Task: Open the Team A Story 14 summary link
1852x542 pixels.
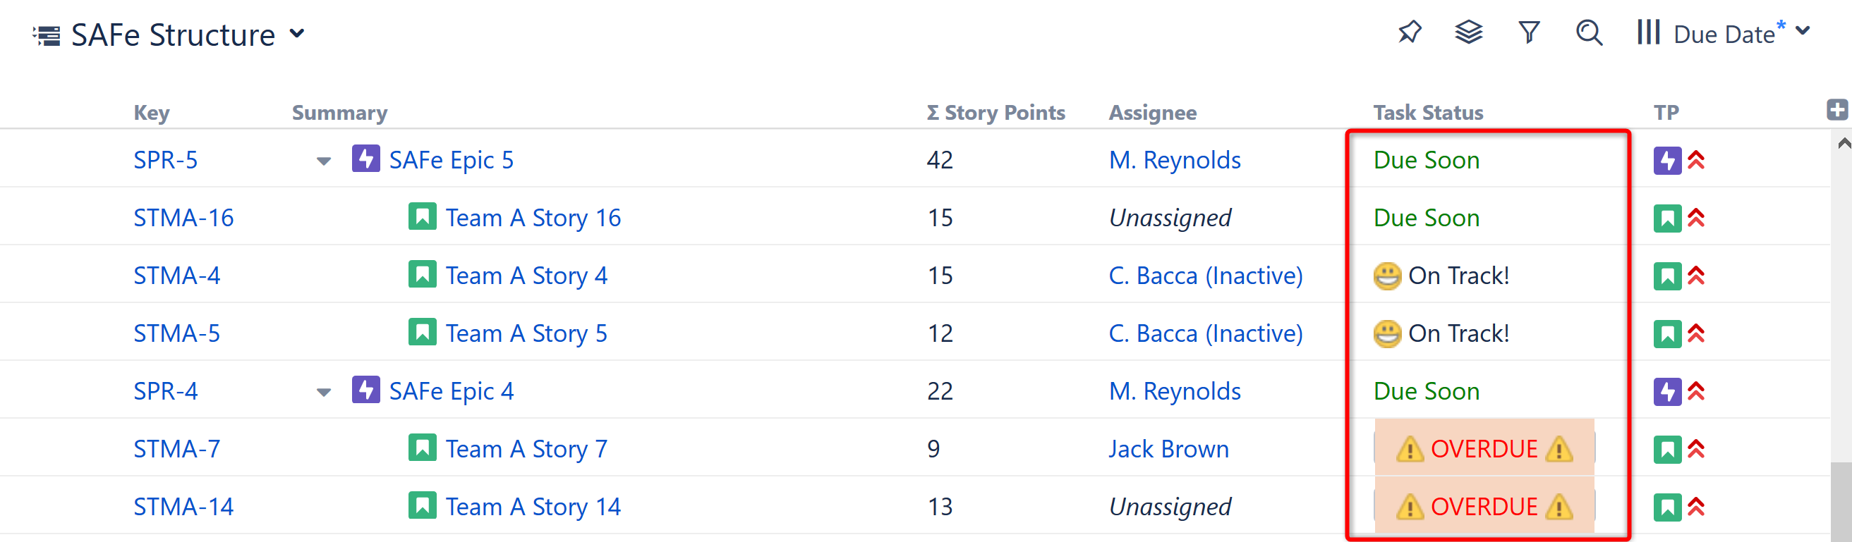Action: point(533,507)
